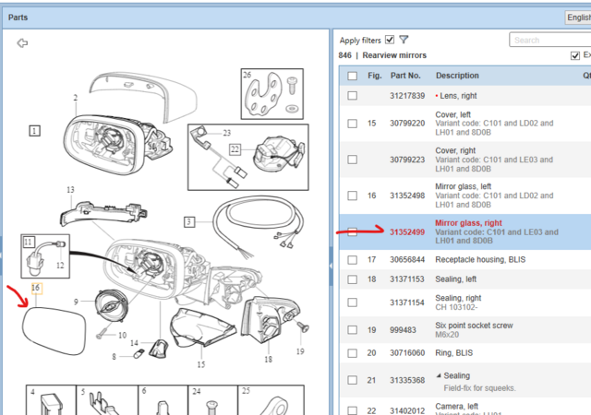Click the Description column header
591x415 pixels.
pyautogui.click(x=457, y=76)
